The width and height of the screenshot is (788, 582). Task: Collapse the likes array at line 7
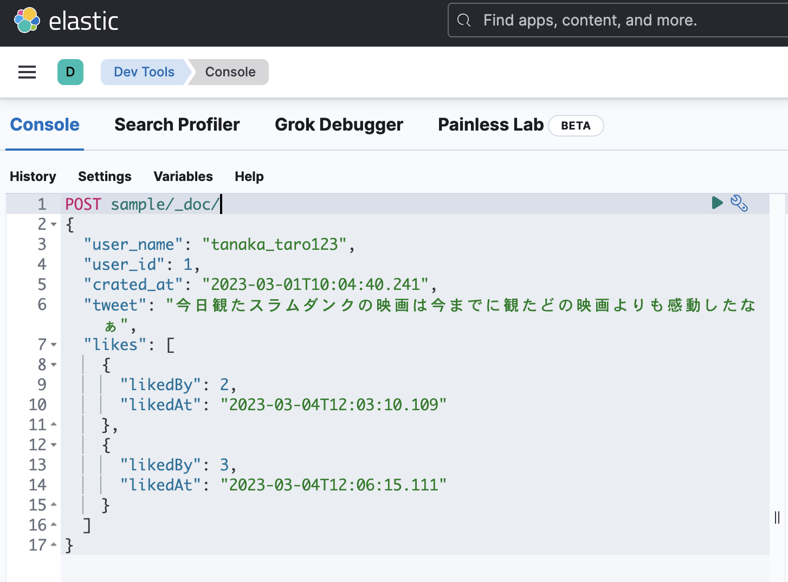coord(54,345)
